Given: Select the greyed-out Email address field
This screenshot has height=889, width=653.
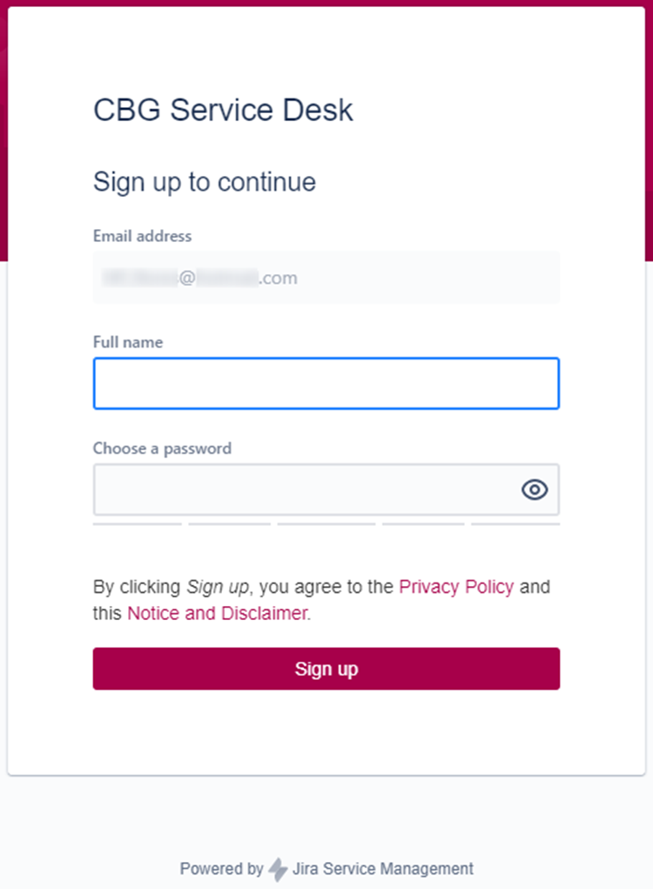Looking at the screenshot, I should (x=326, y=278).
